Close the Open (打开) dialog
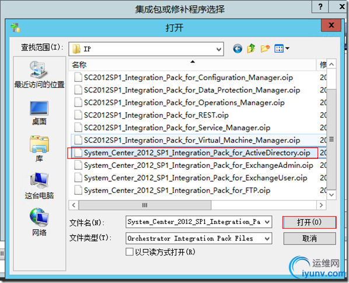 (331, 25)
